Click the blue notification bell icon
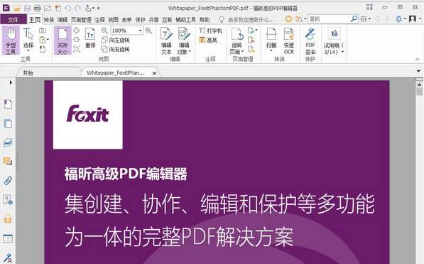 point(399,19)
